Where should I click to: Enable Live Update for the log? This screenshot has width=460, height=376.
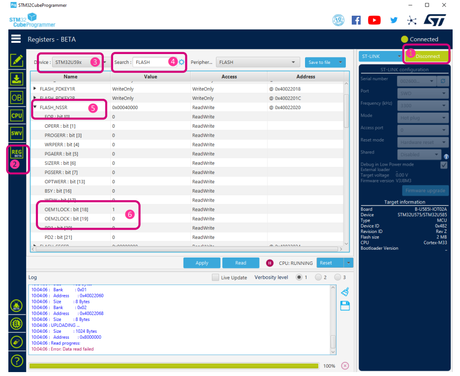click(x=215, y=277)
